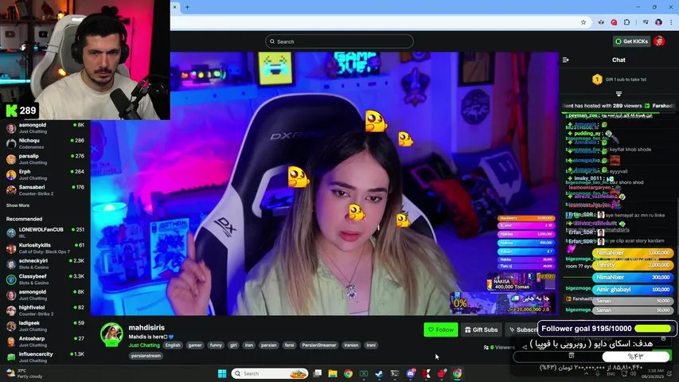Screen dimensions: 679x382
Task: Open the Chrome media control icon
Action: click(x=646, y=22)
